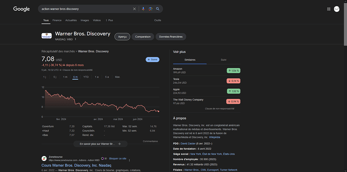Switch to the Finance tab

coord(57,20)
